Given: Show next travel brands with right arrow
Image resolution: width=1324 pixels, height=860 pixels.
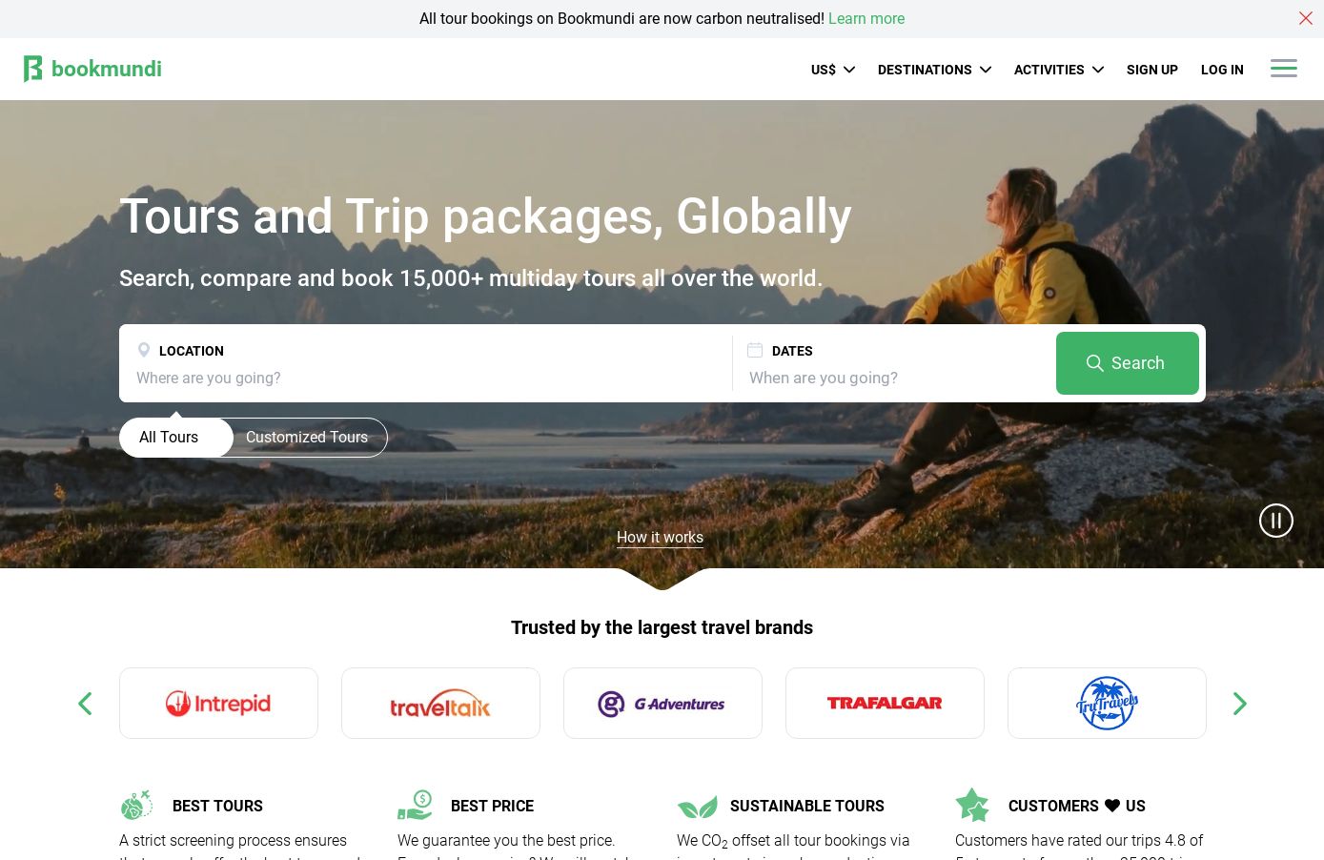Looking at the screenshot, I should point(1239,704).
